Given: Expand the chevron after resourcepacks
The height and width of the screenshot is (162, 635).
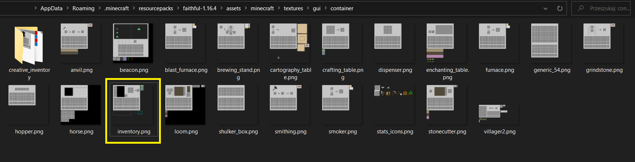Looking at the screenshot, I should (x=178, y=8).
